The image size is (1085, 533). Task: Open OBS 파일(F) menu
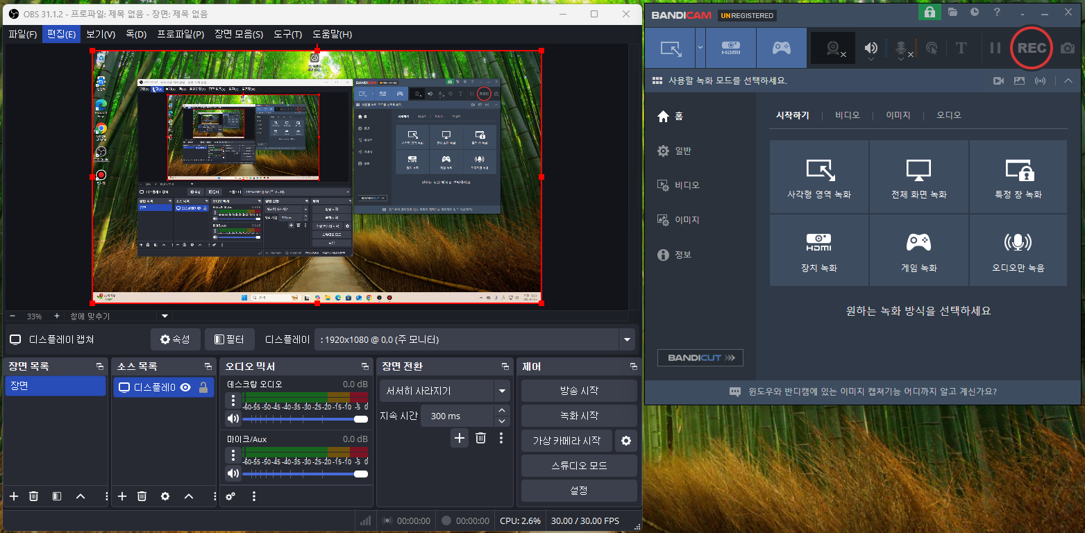(x=23, y=34)
